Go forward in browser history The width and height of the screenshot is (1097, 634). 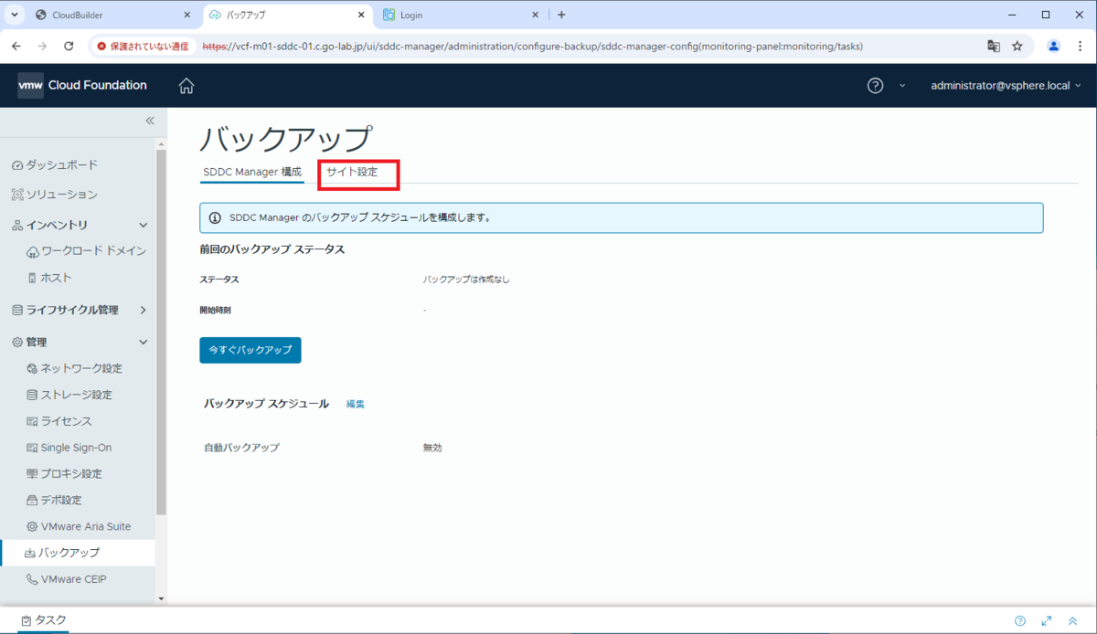coord(42,46)
